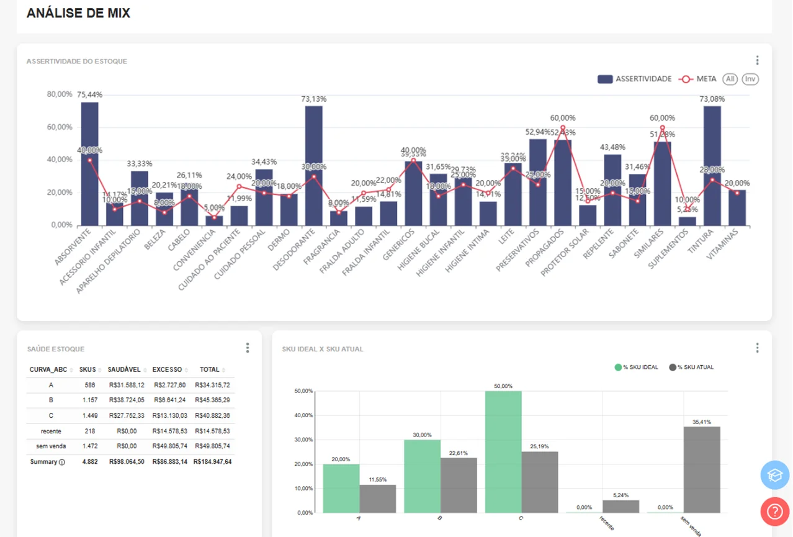Sort table by CURVA_ABC column
Screen dimensions: 793x537
[48, 370]
